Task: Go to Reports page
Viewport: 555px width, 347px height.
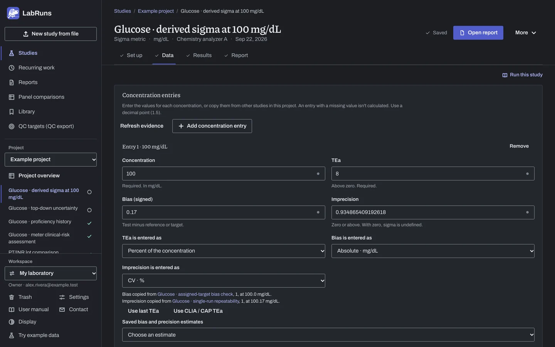Action: pyautogui.click(x=50, y=83)
